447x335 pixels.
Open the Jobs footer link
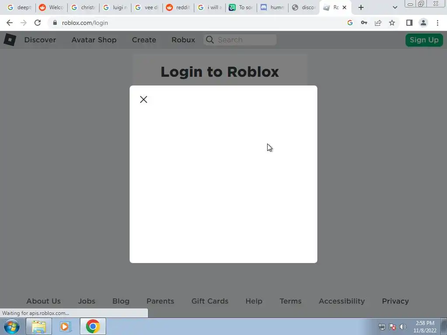coord(87,301)
